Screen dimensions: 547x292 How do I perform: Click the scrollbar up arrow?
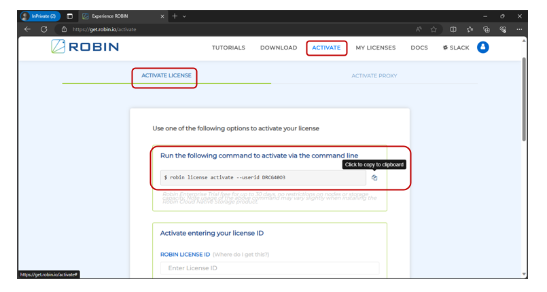tap(524, 41)
